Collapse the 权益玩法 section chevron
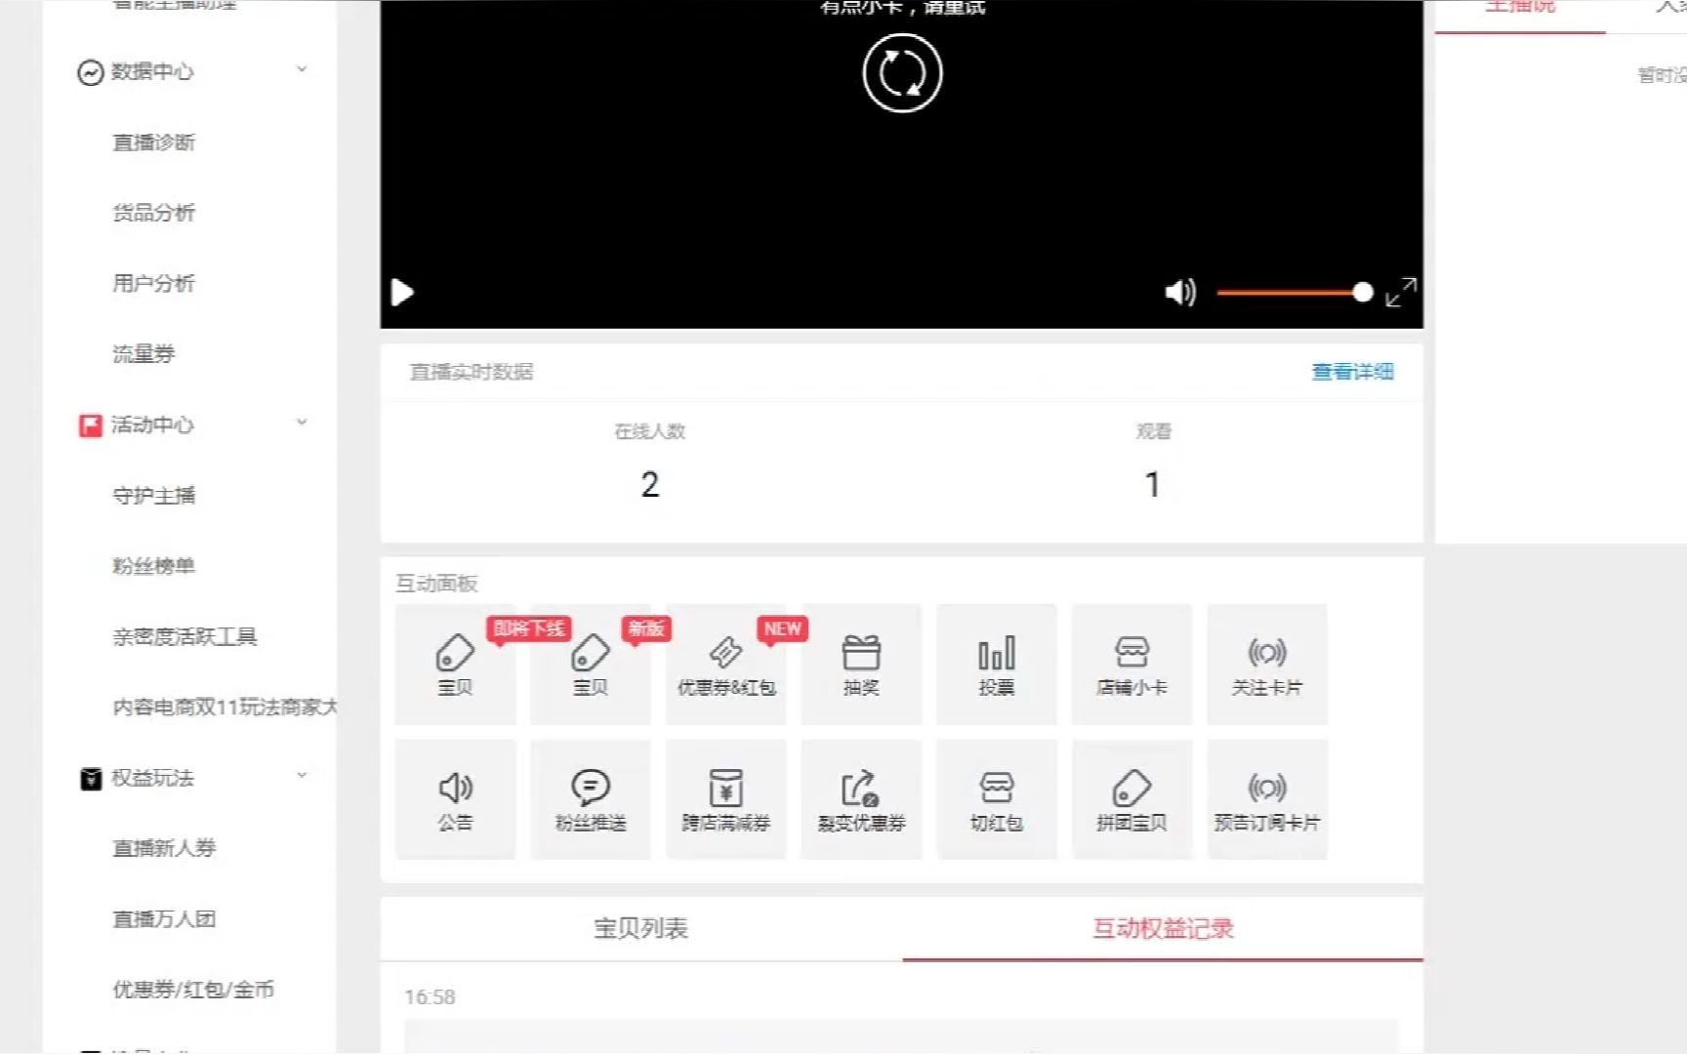Viewport: 1687px width, 1054px height. 302,776
